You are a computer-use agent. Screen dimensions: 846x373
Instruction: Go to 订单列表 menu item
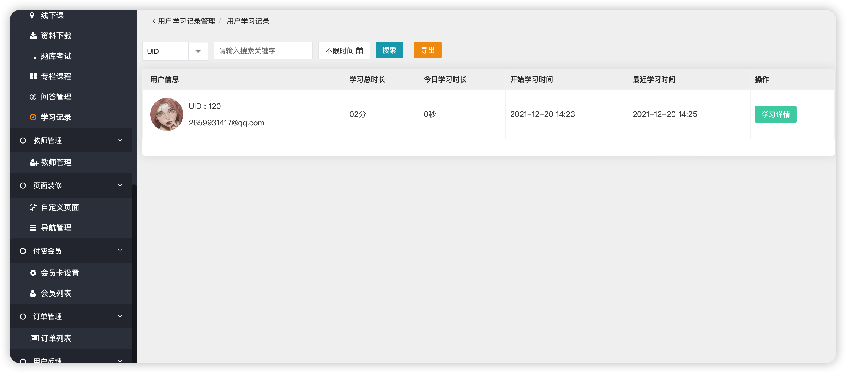point(56,338)
